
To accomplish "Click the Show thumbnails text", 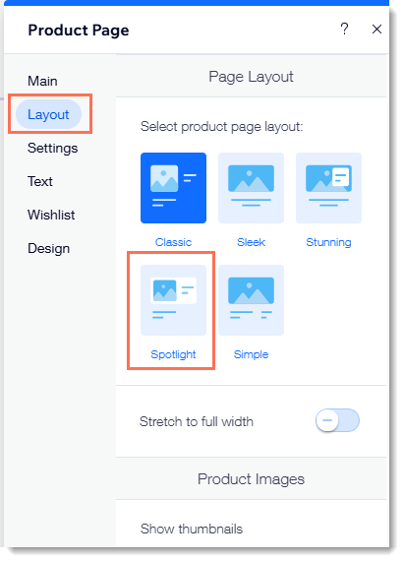I will [192, 529].
